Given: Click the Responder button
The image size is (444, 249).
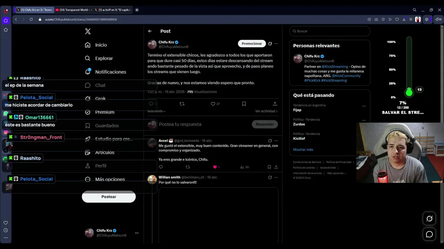Looking at the screenshot, I should [265, 124].
